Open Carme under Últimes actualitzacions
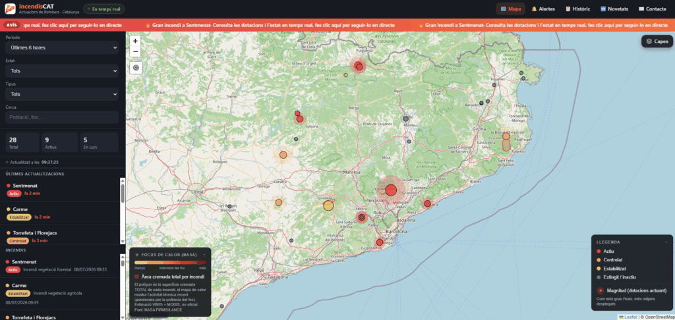675x320 pixels. click(x=60, y=213)
